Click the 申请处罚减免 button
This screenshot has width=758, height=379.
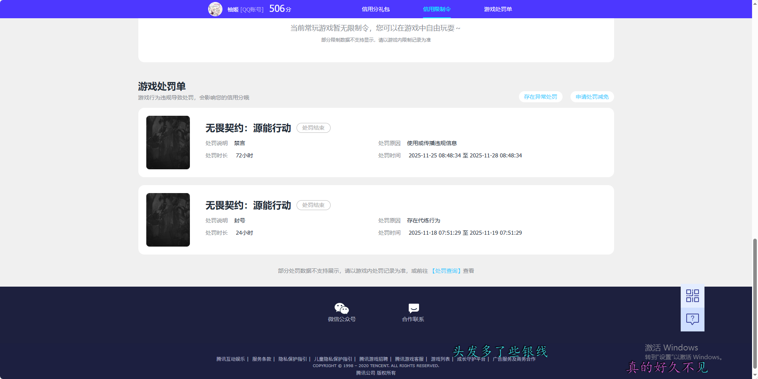click(591, 97)
